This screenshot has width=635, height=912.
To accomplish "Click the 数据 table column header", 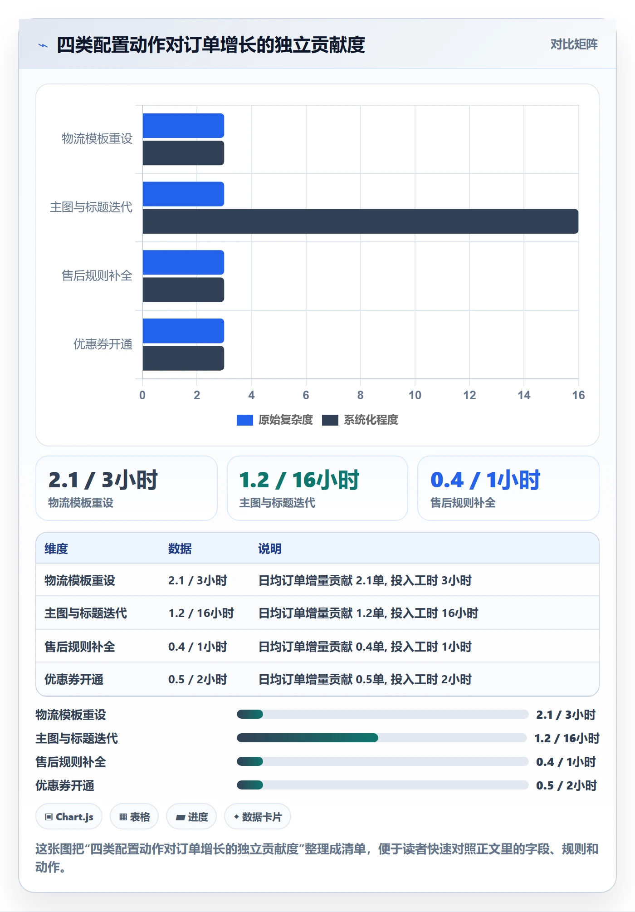I will coord(180,549).
